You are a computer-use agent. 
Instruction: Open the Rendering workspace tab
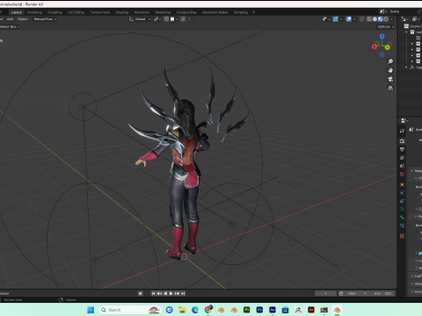(x=163, y=12)
